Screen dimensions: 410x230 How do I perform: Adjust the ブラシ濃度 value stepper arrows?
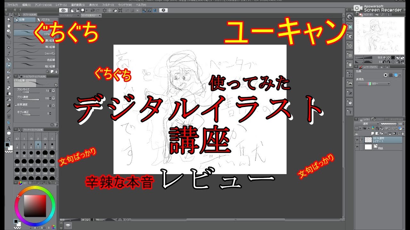(x=51, y=98)
